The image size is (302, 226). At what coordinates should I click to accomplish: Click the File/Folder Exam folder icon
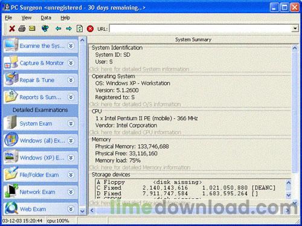click(x=11, y=173)
